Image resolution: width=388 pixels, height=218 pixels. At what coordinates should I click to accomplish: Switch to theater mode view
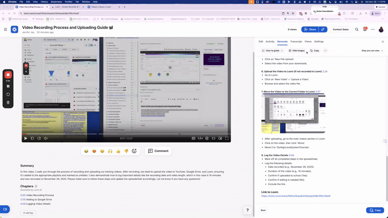[214, 139]
